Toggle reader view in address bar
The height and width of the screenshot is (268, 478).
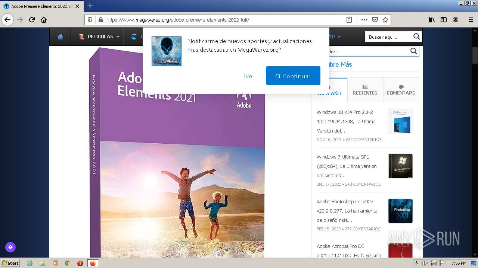click(349, 20)
